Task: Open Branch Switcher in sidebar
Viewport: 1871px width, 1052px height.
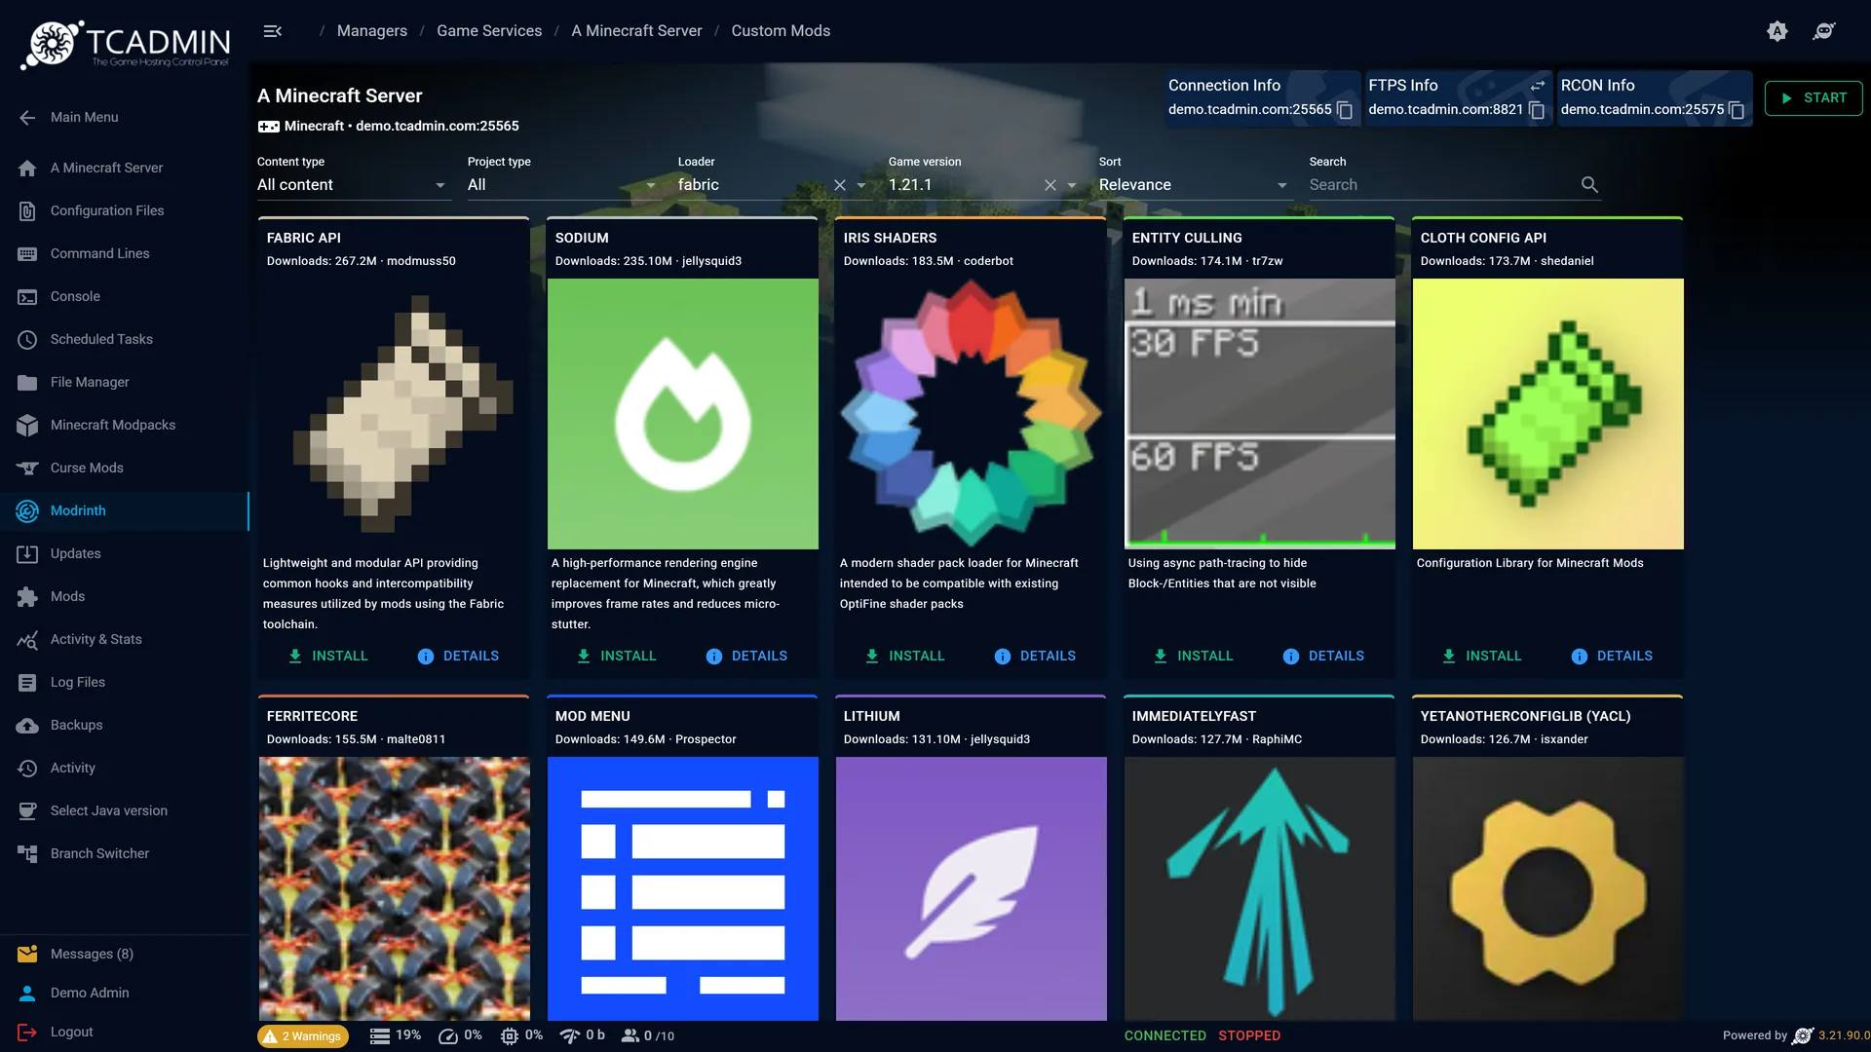Action: point(125,853)
